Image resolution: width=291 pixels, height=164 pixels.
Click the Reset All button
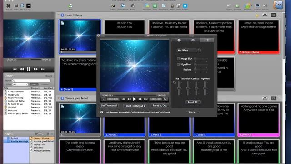coord(193,102)
